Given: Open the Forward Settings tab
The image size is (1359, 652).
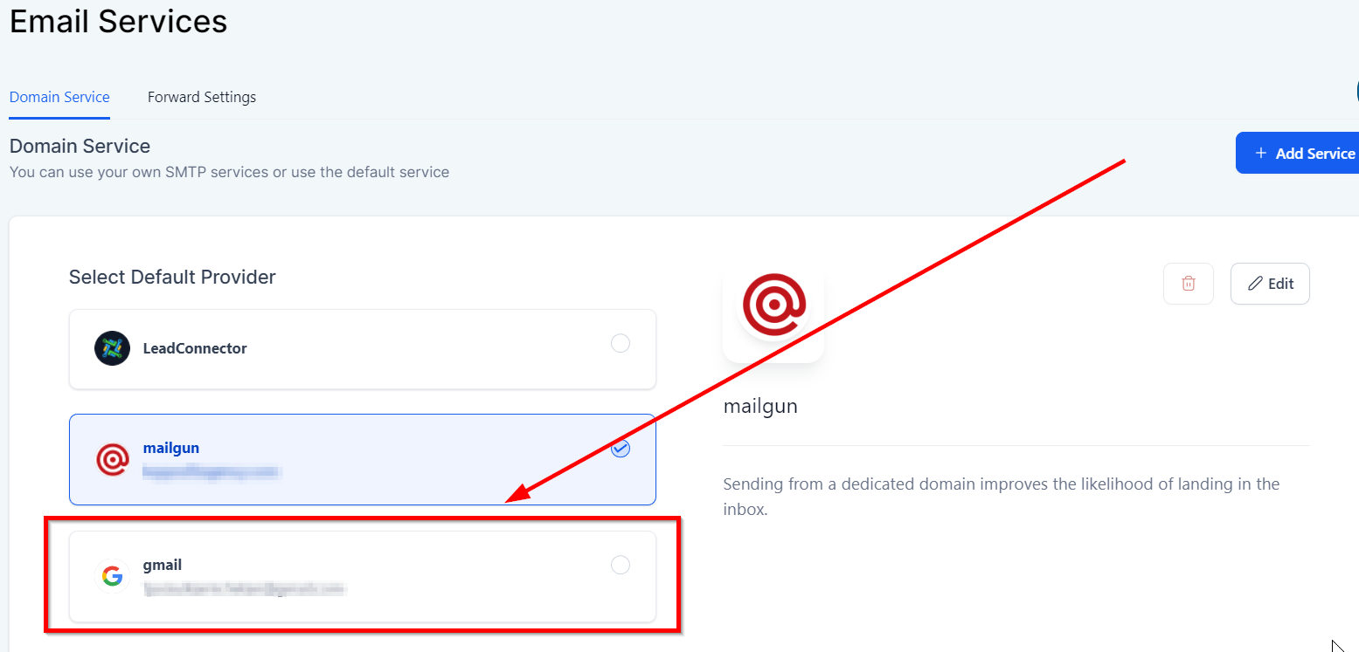Looking at the screenshot, I should click(x=202, y=97).
